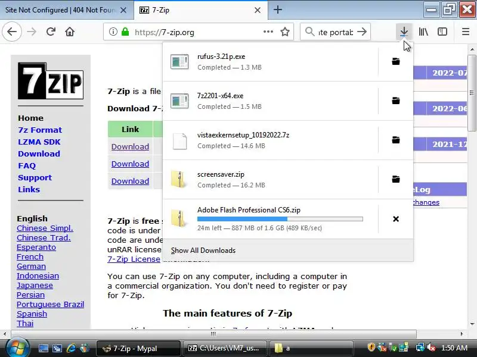Open containing folder for screensaver.zip
This screenshot has width=477, height=357.
[396, 180]
